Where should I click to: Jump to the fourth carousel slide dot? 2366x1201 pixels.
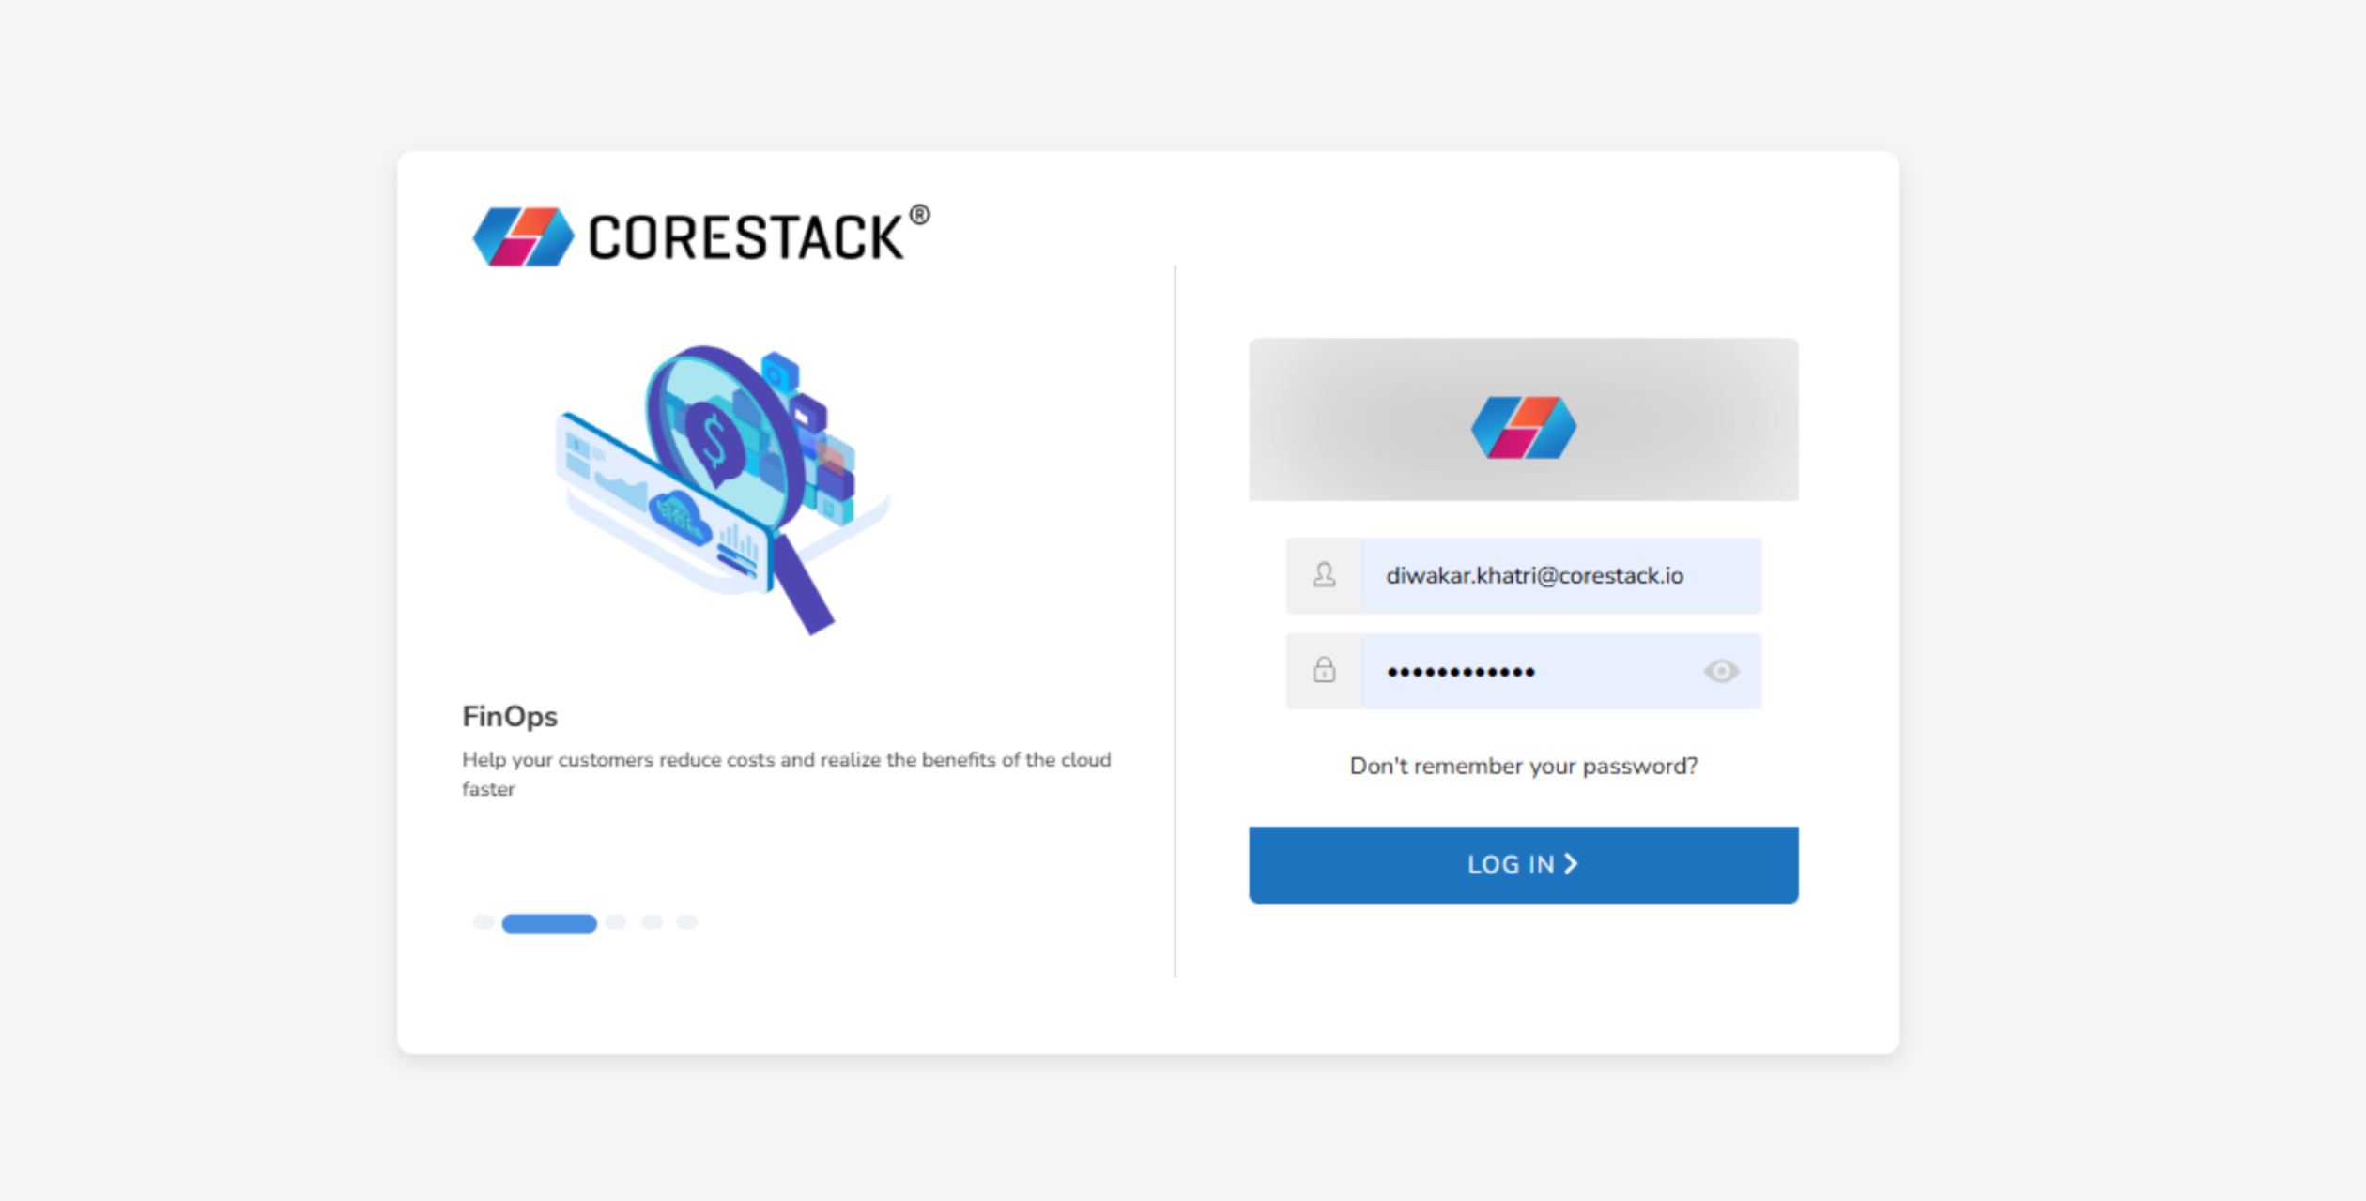652,922
